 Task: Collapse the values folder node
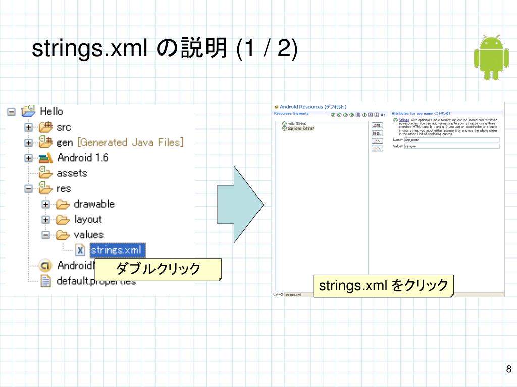coord(45,235)
